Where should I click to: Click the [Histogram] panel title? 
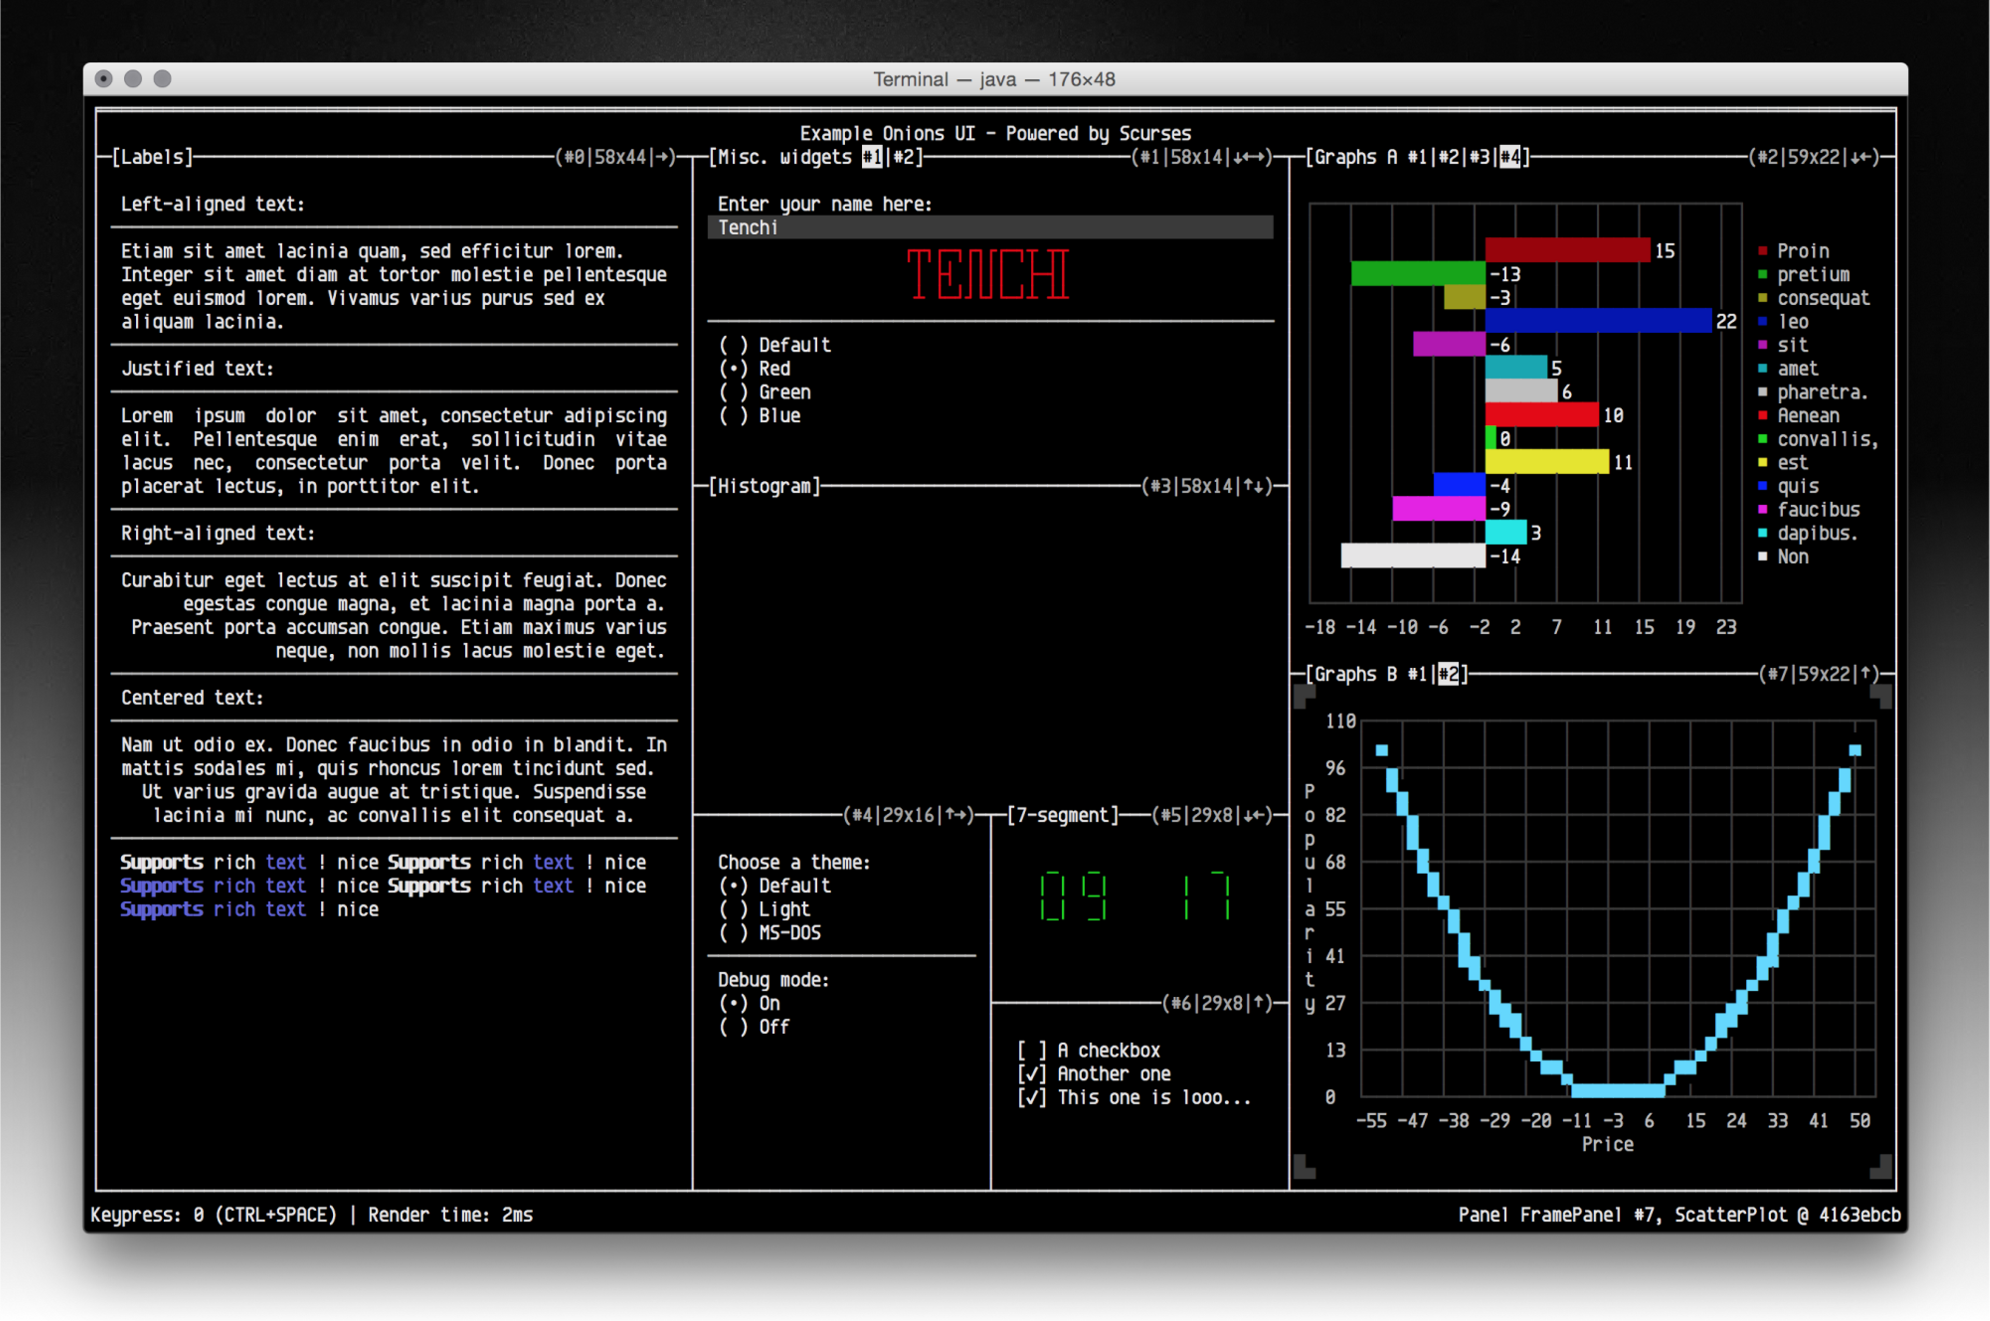click(764, 486)
